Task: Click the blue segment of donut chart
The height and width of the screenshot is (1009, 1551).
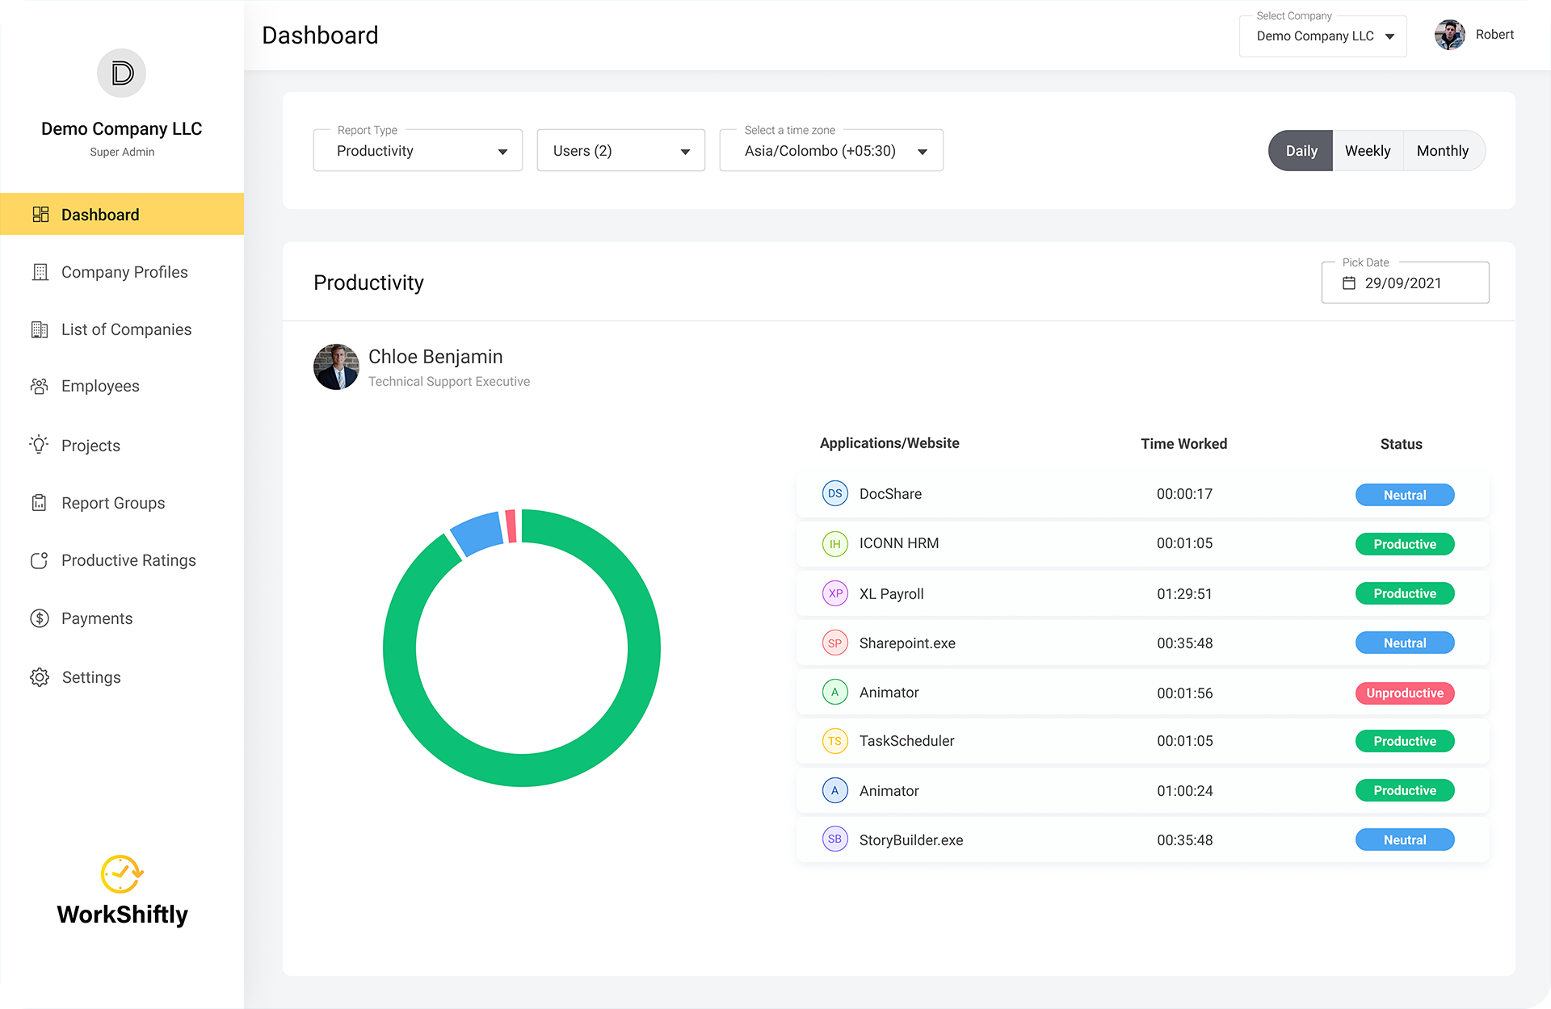Action: tap(478, 532)
